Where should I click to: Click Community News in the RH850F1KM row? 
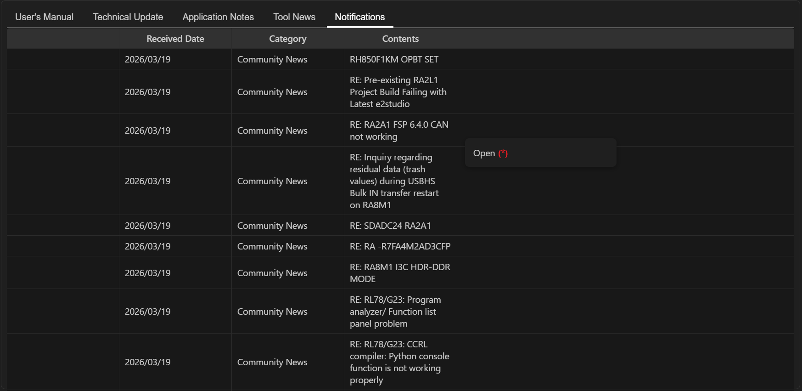pyautogui.click(x=272, y=59)
